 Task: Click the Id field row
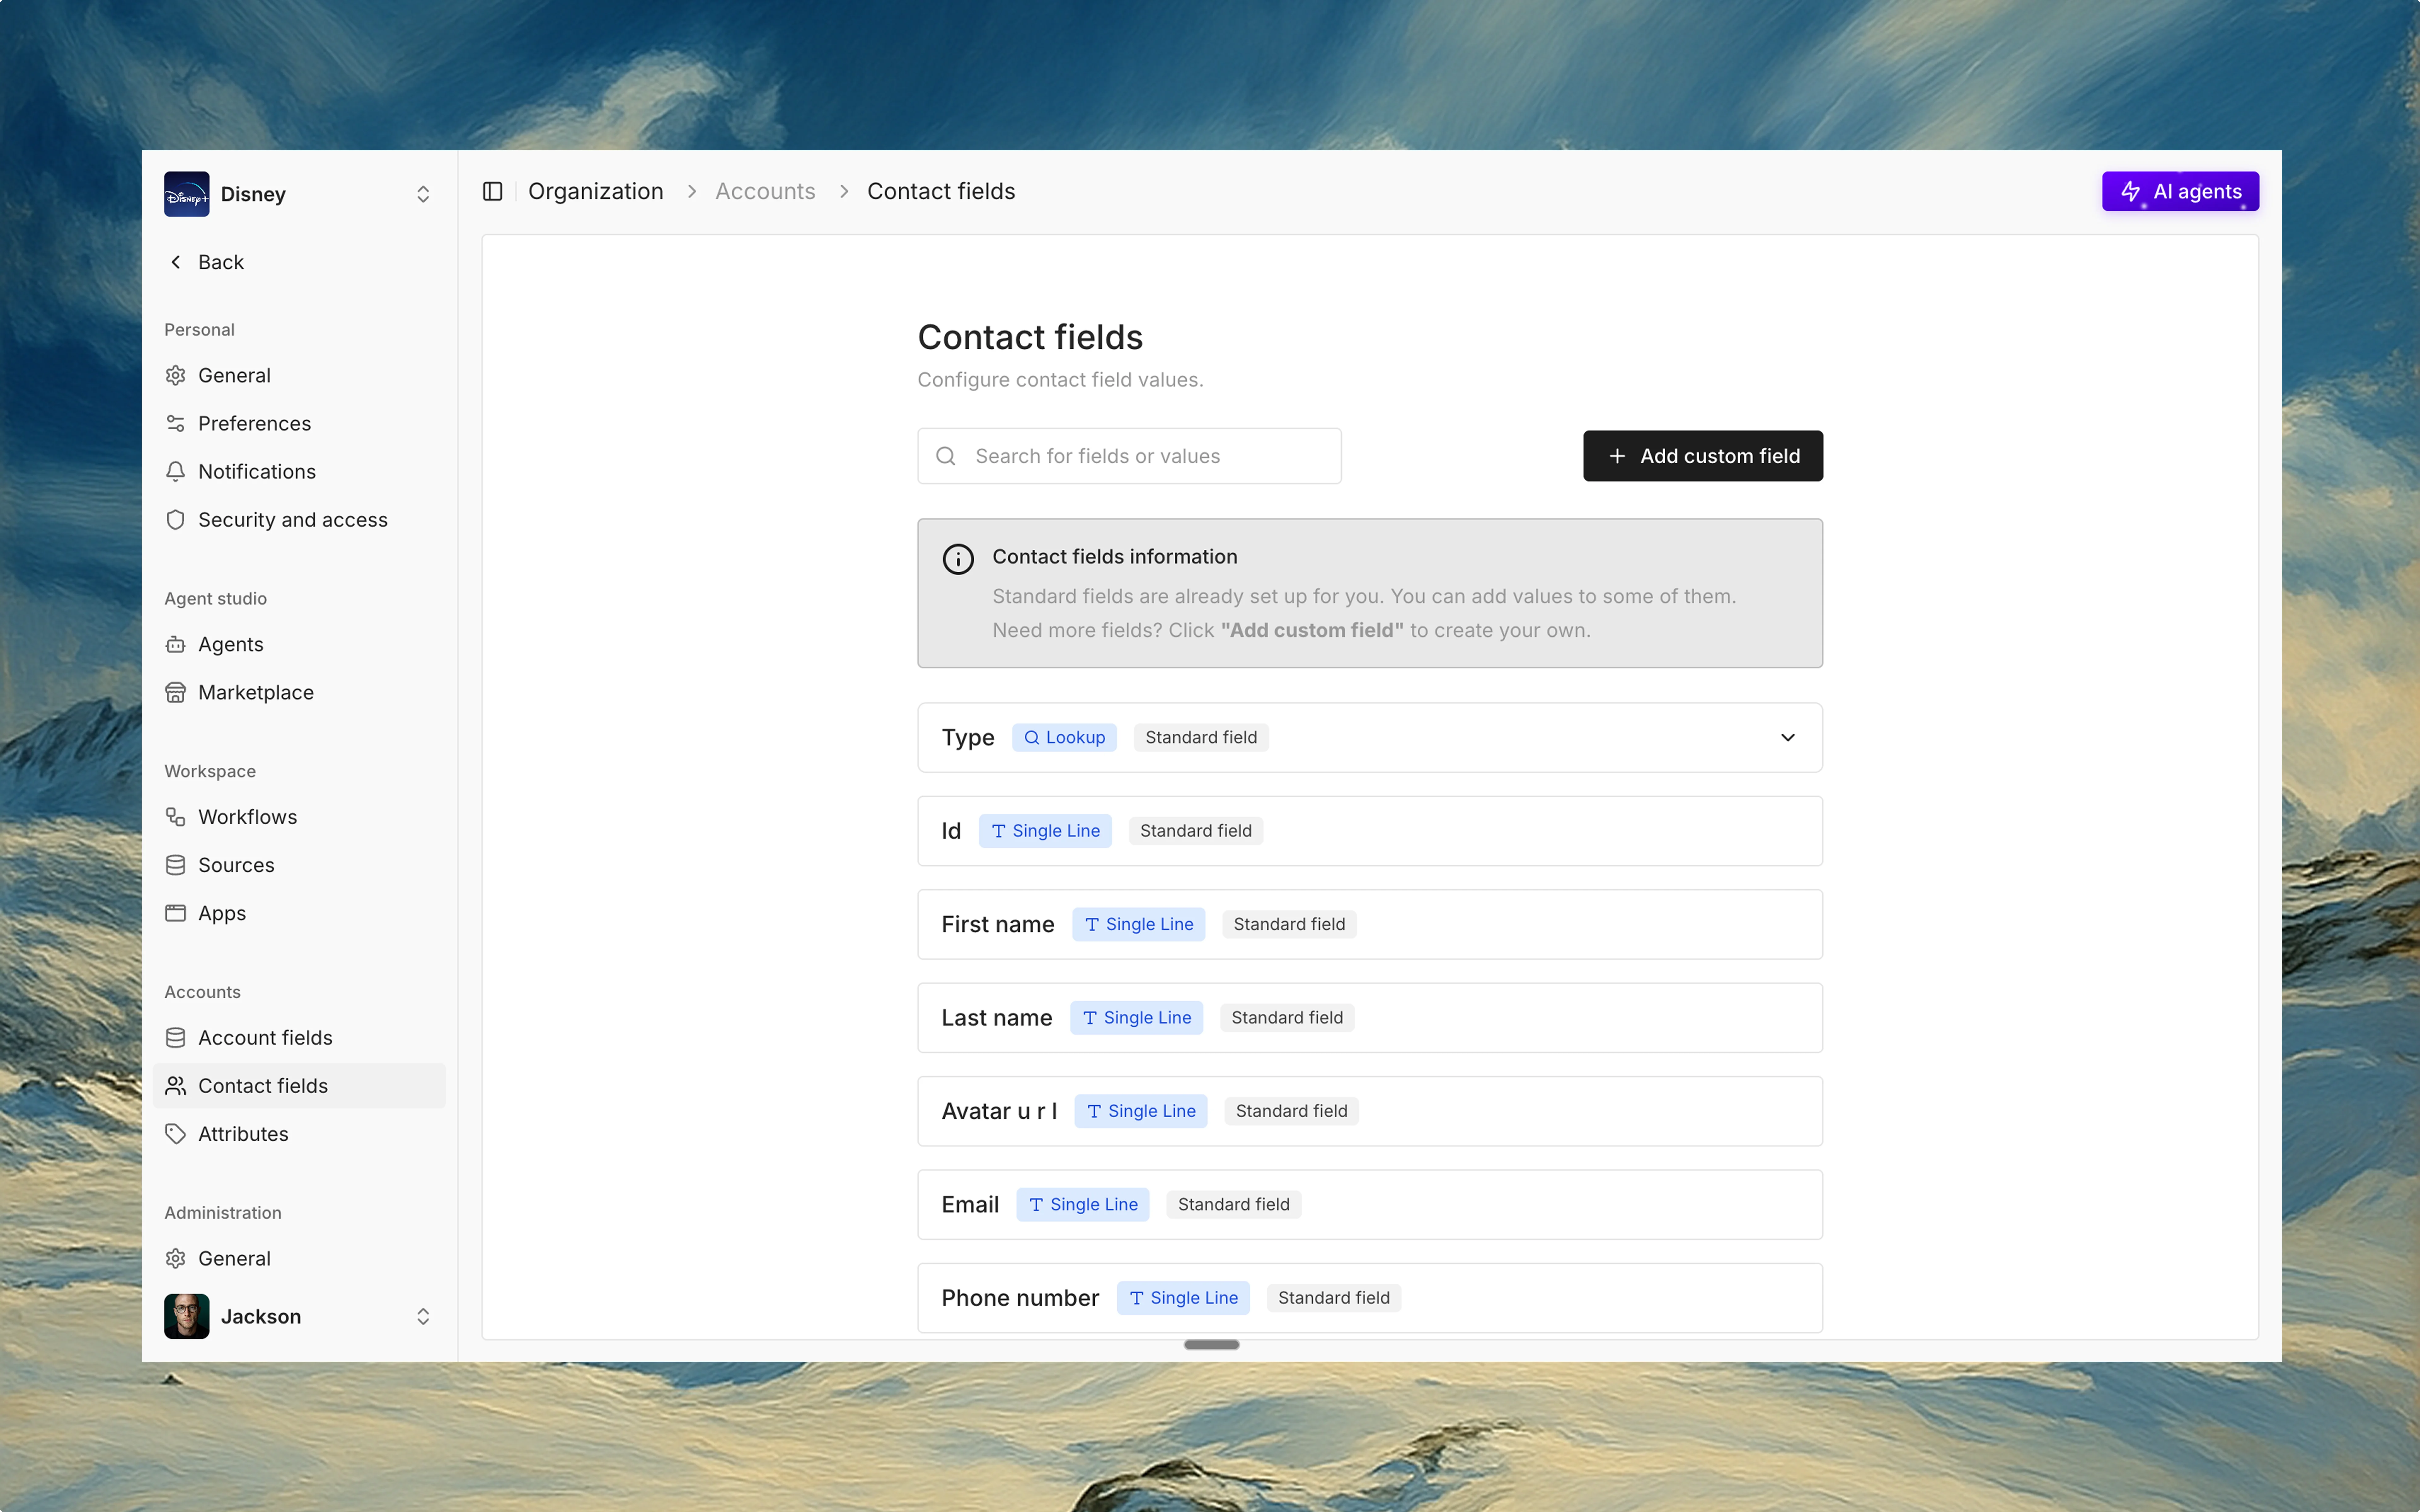coord(1370,831)
